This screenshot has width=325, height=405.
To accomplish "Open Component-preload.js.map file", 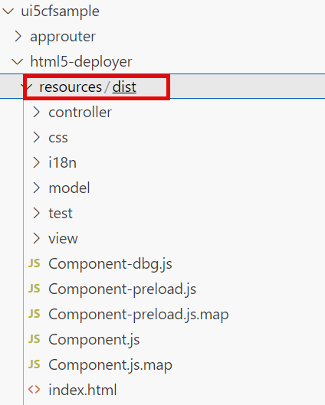I will (139, 315).
